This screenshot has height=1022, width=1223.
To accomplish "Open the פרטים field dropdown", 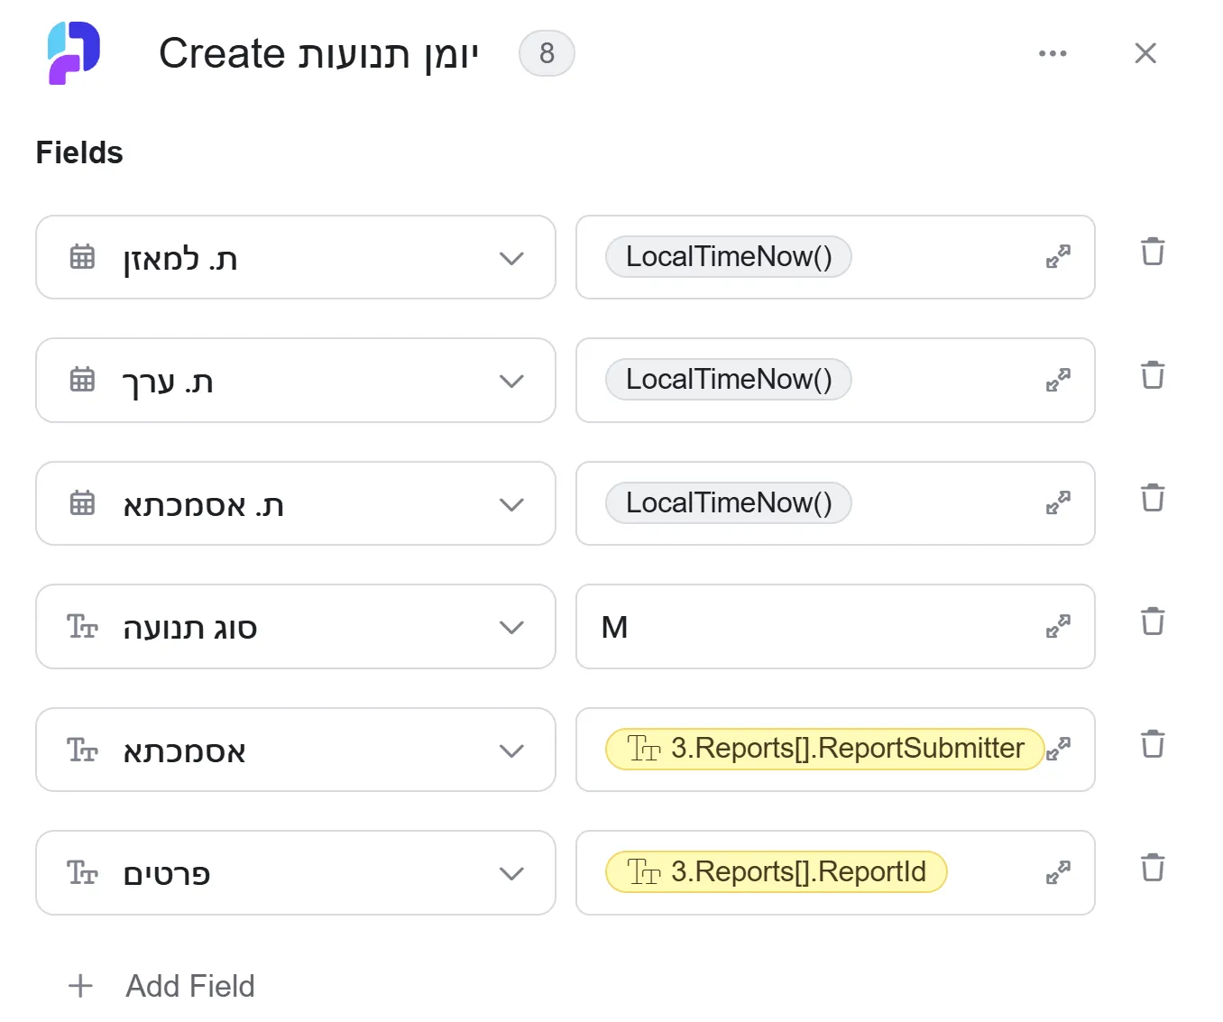I will click(x=296, y=872).
